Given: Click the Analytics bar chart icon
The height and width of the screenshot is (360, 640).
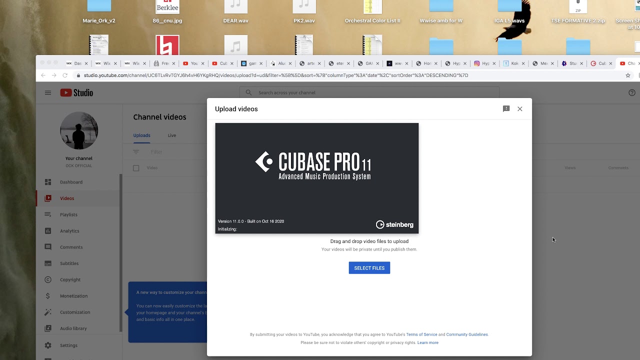Looking at the screenshot, I should coord(48,231).
